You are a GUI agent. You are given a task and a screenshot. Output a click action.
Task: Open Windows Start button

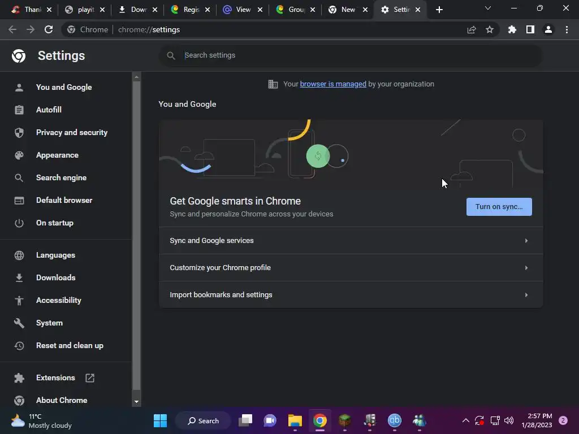160,420
